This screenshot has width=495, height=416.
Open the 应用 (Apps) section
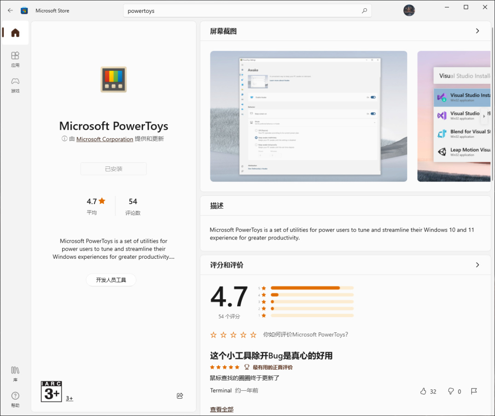15,59
